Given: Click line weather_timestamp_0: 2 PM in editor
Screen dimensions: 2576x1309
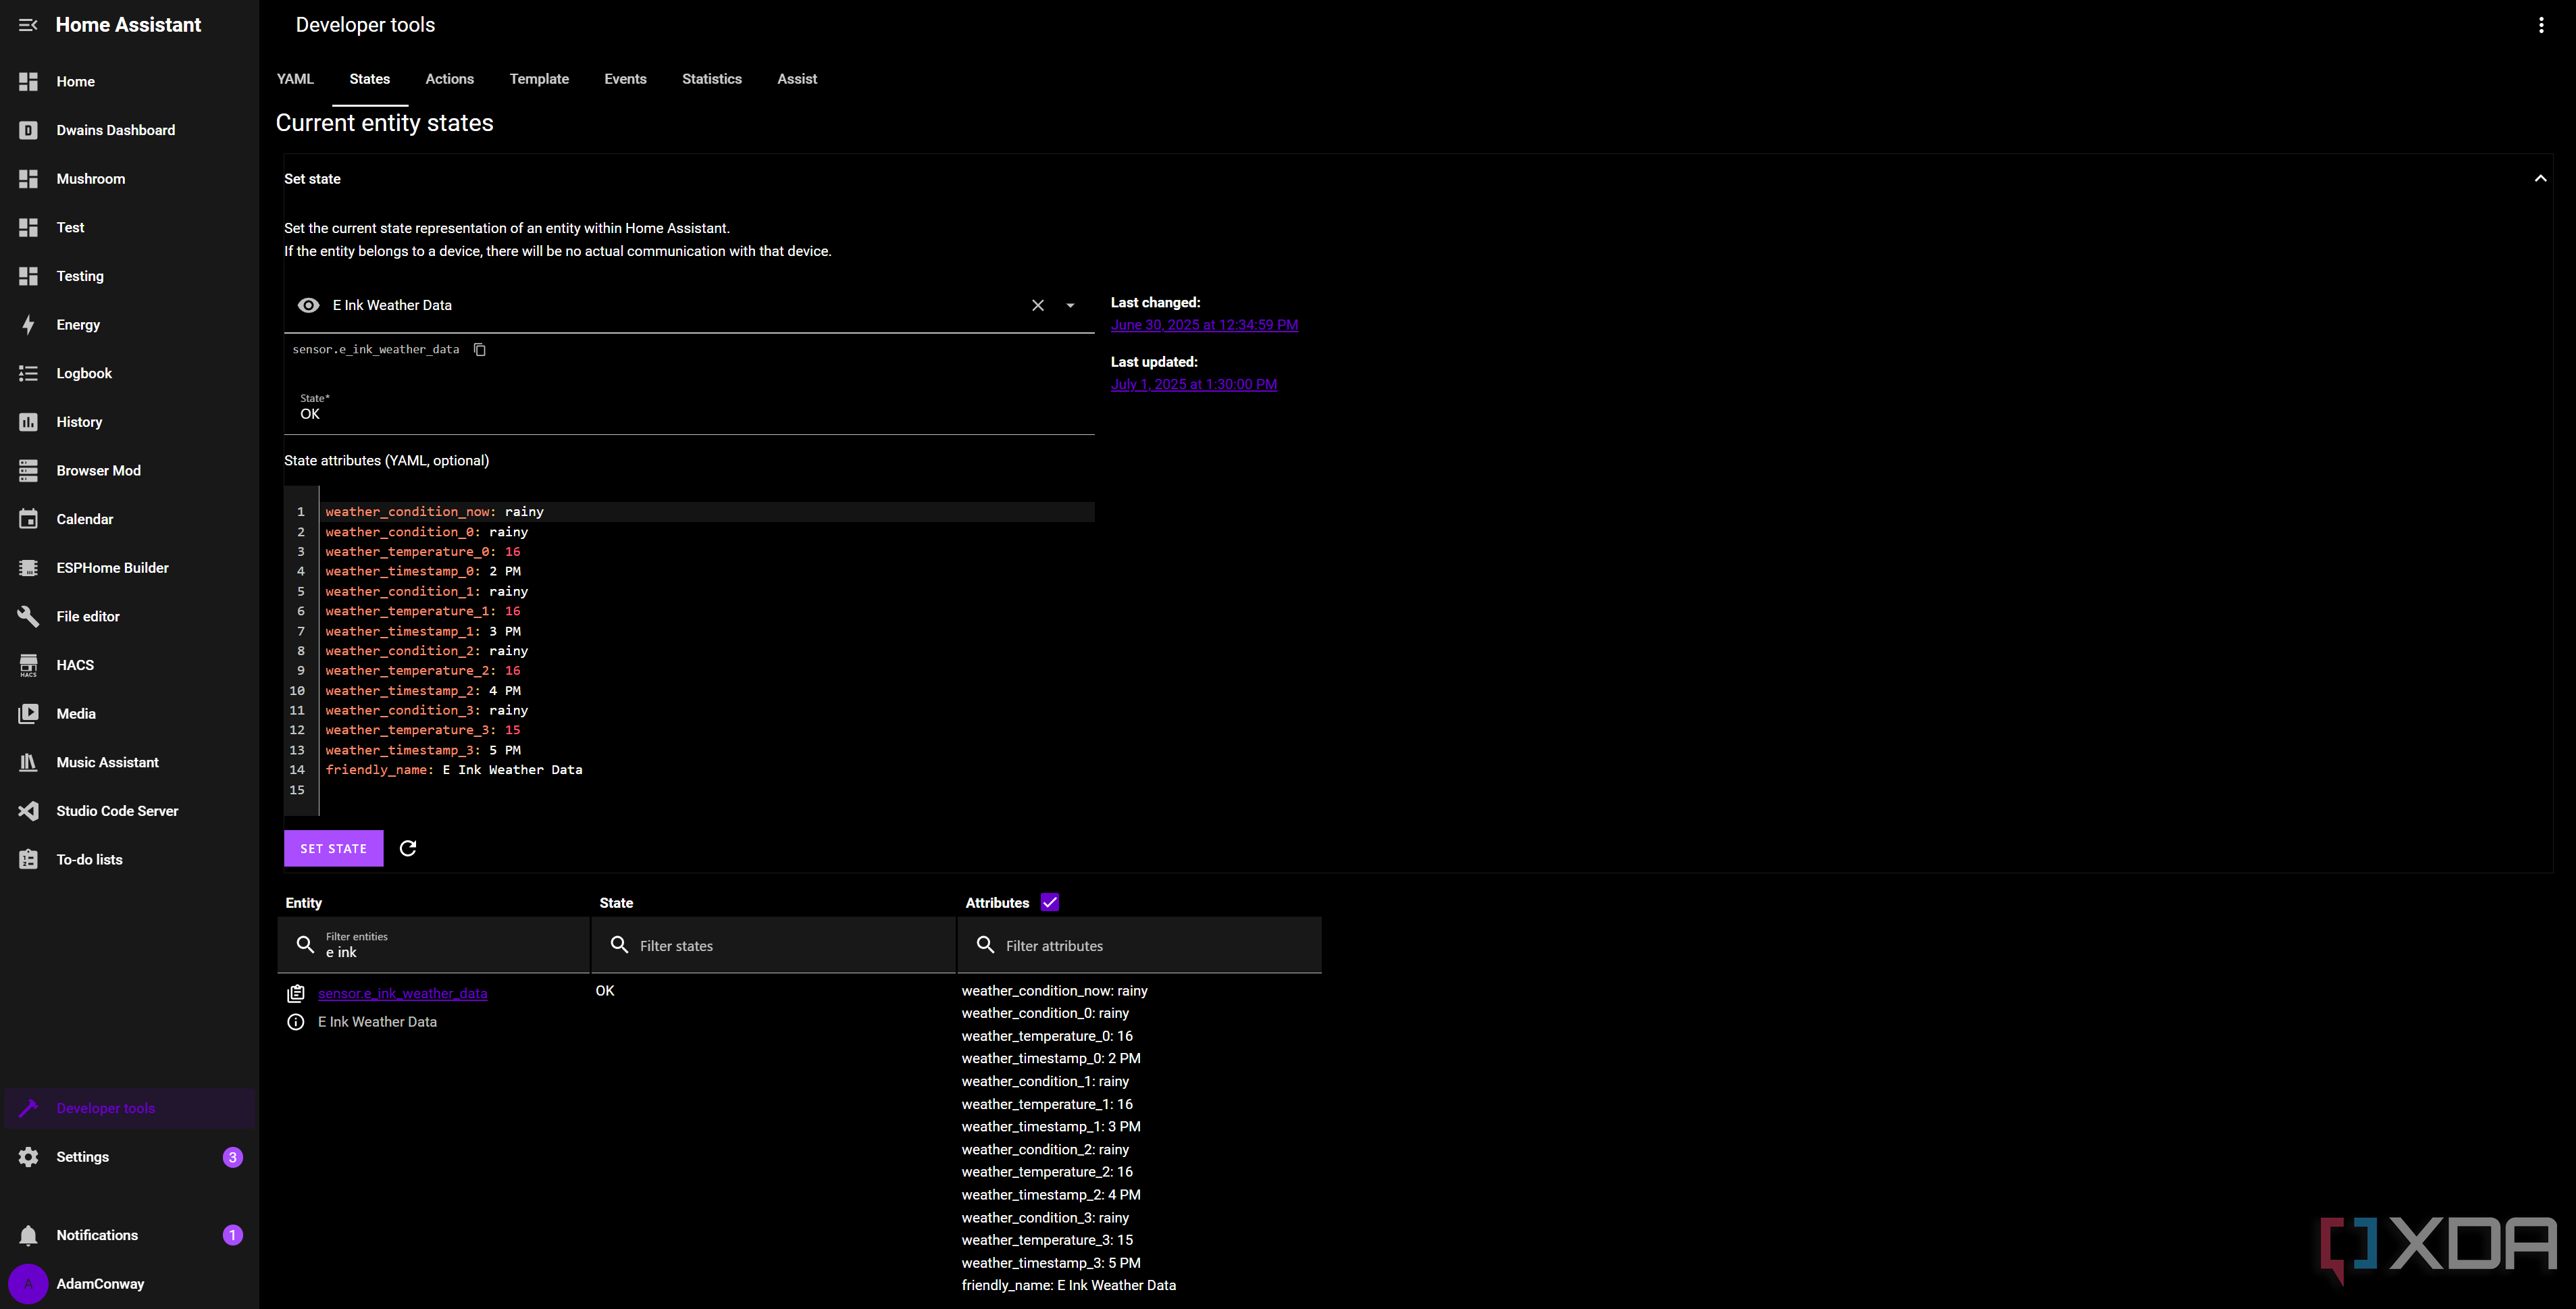Looking at the screenshot, I should (423, 571).
